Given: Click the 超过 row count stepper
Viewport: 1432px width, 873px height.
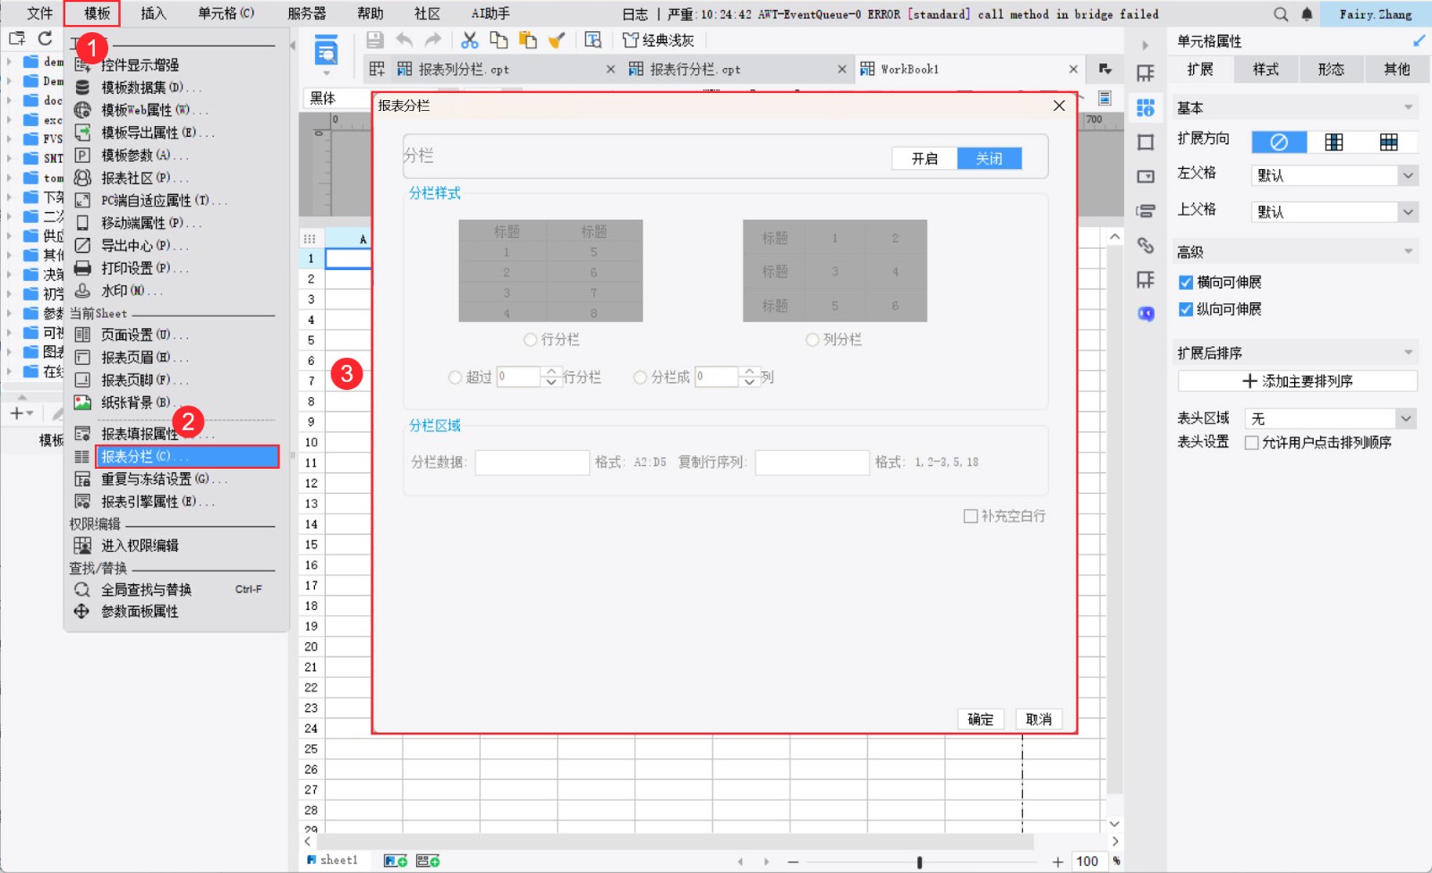Looking at the screenshot, I should coord(551,377).
